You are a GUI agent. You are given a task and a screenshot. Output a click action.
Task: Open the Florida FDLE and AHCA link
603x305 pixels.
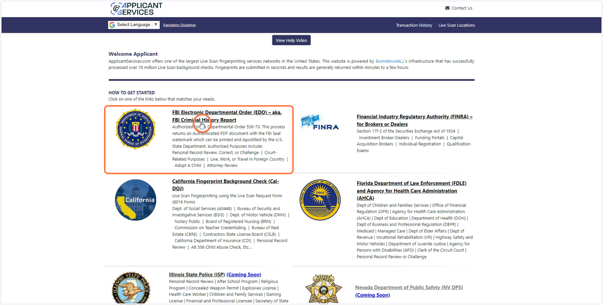412,191
